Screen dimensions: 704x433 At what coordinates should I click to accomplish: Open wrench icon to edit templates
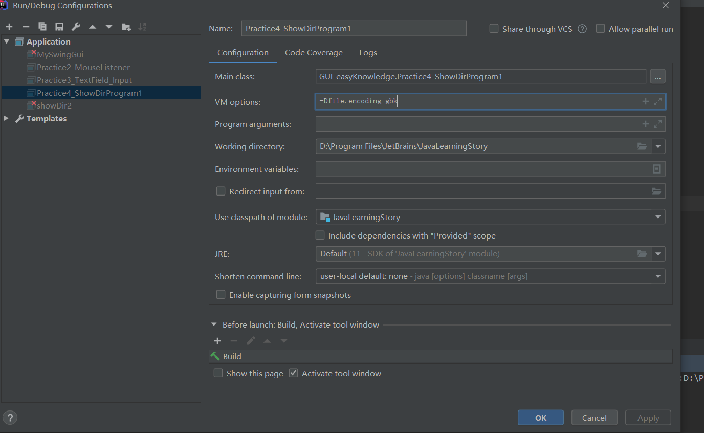pyautogui.click(x=76, y=27)
